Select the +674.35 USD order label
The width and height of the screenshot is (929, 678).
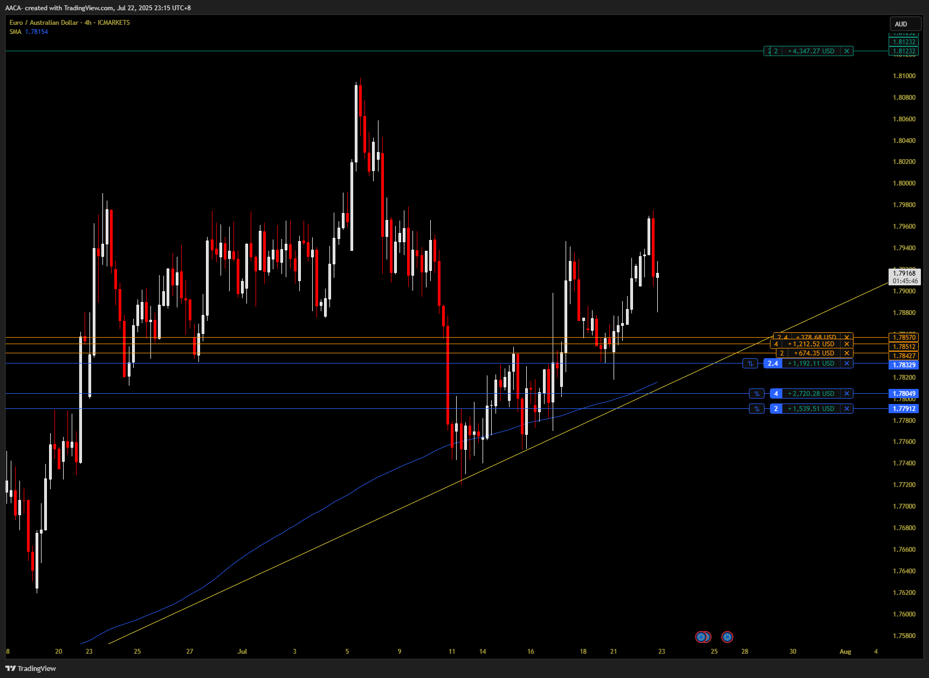814,353
